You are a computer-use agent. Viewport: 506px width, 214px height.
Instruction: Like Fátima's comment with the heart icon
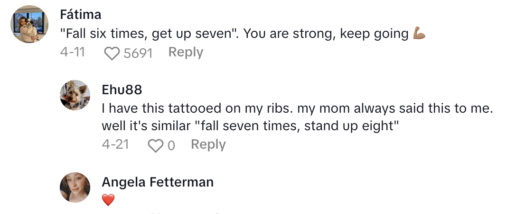(x=112, y=53)
